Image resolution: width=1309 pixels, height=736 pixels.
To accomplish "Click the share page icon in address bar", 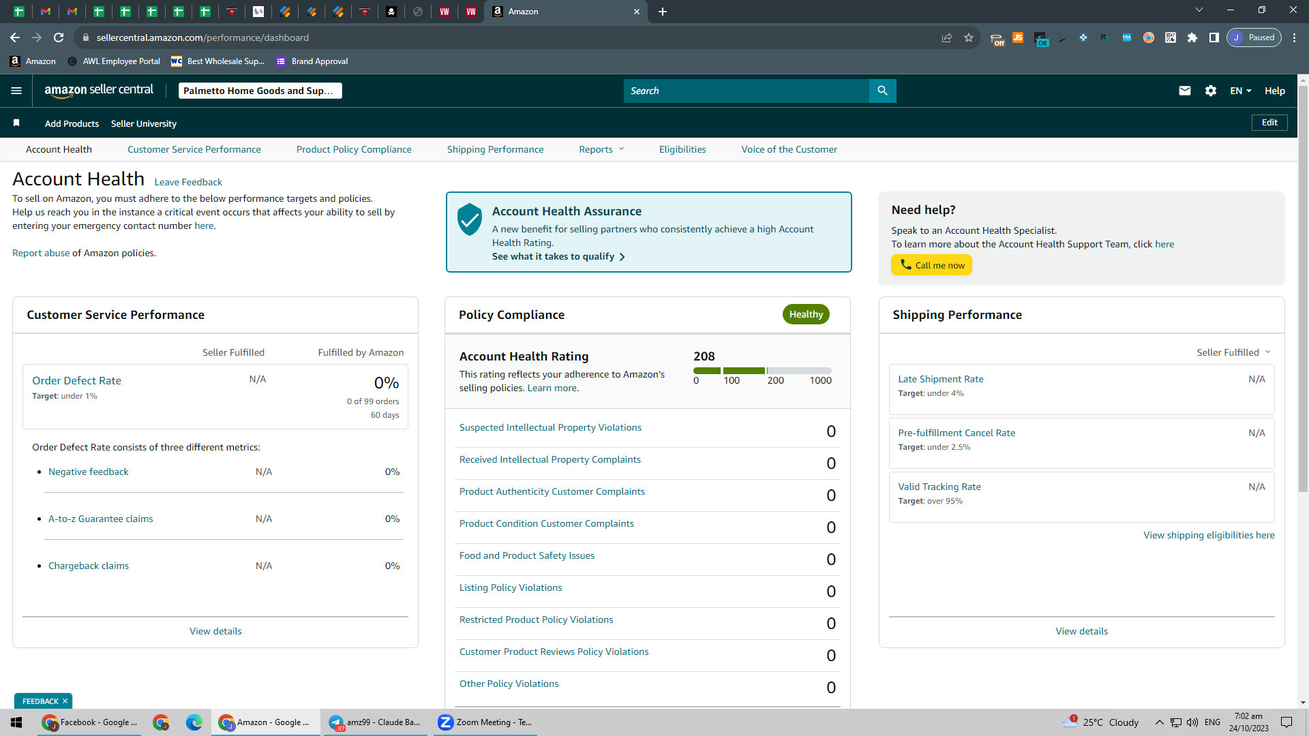I will tap(947, 37).
